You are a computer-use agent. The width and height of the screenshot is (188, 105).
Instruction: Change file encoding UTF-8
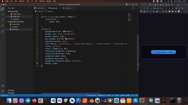pyautogui.click(x=109, y=95)
